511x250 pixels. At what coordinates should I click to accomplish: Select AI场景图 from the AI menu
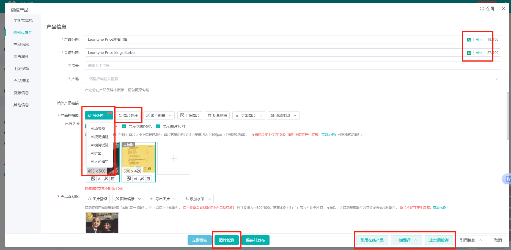coord(98,129)
